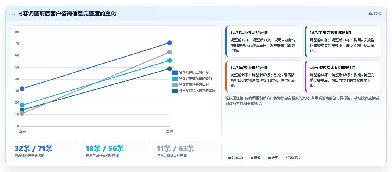The height and width of the screenshot is (172, 392).
Task: Click the dark green data point at 目标 value 49
Action: [170, 69]
